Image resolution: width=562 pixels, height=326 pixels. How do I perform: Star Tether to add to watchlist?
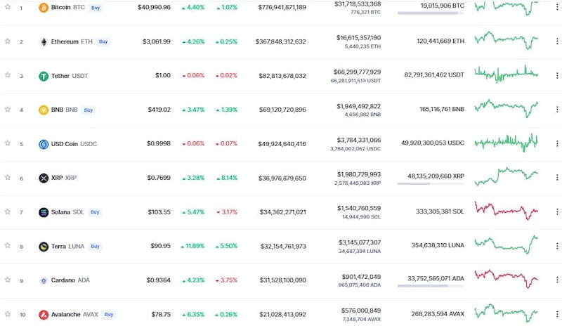pyautogui.click(x=8, y=76)
